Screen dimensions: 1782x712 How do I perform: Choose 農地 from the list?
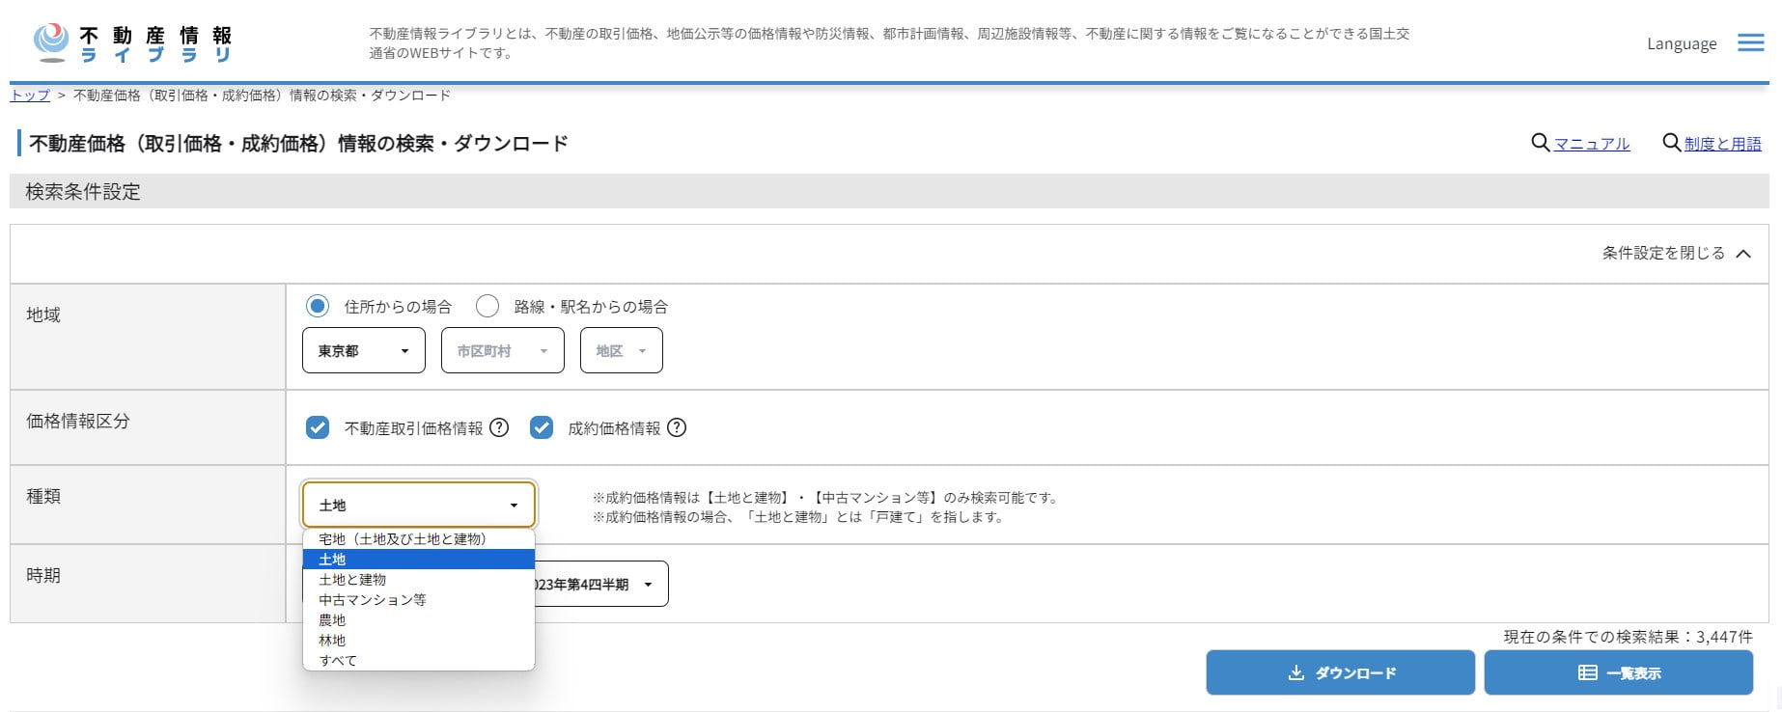pos(419,620)
